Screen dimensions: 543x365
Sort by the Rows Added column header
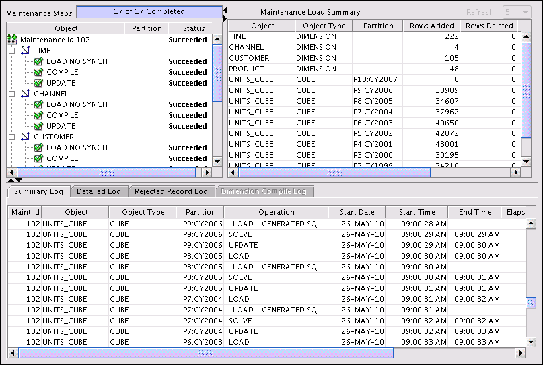click(x=432, y=26)
